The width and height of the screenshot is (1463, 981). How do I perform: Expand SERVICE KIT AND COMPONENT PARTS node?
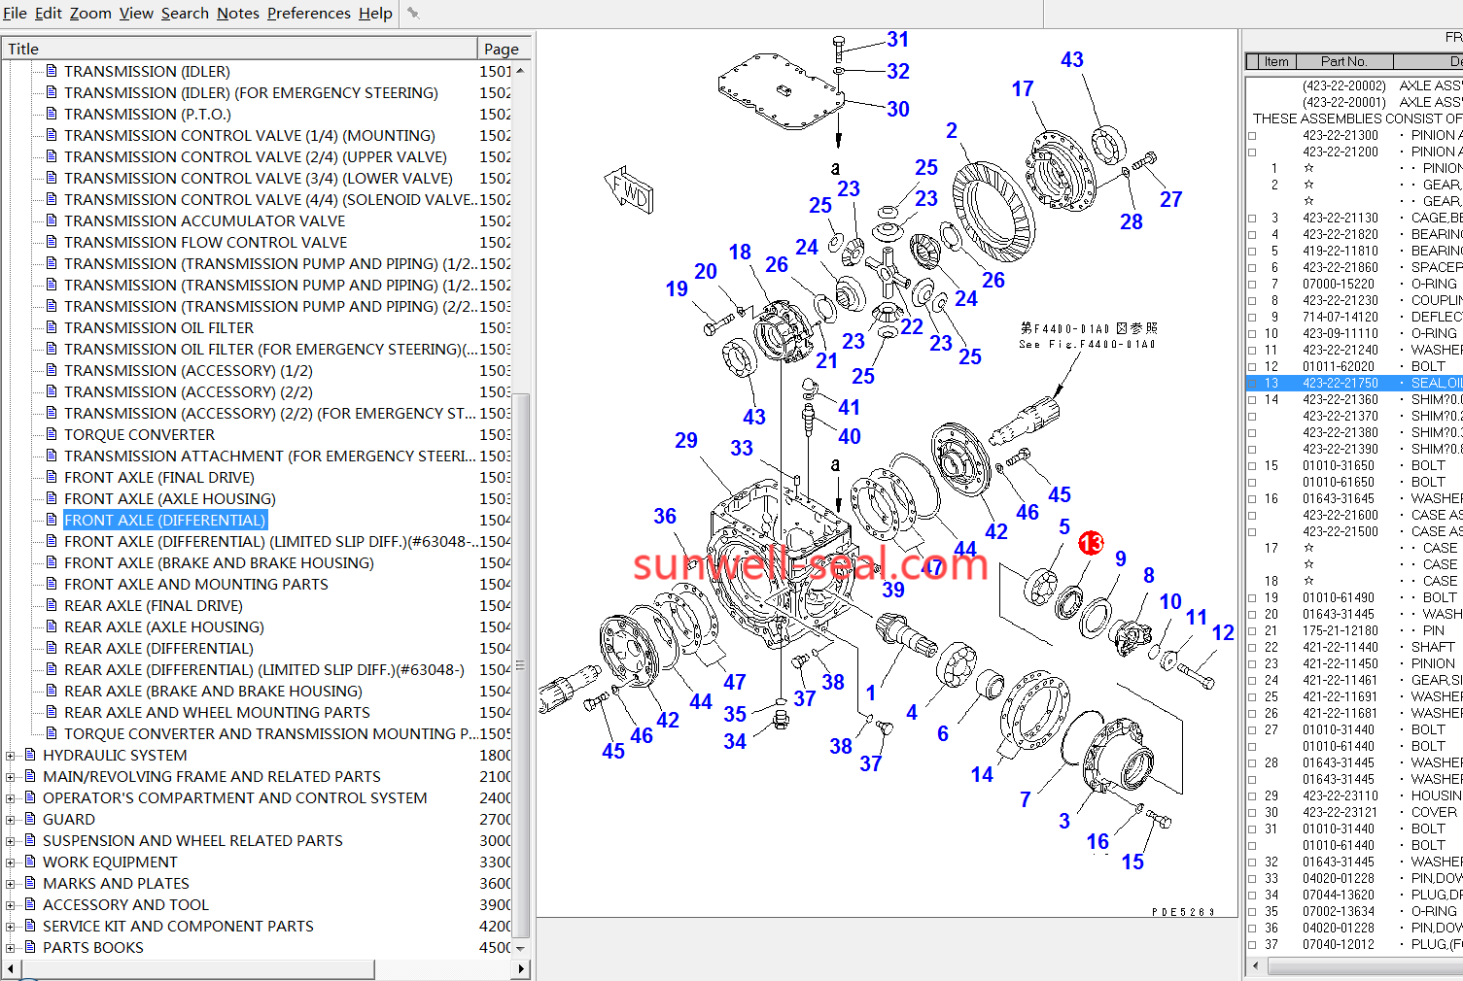pos(11,927)
